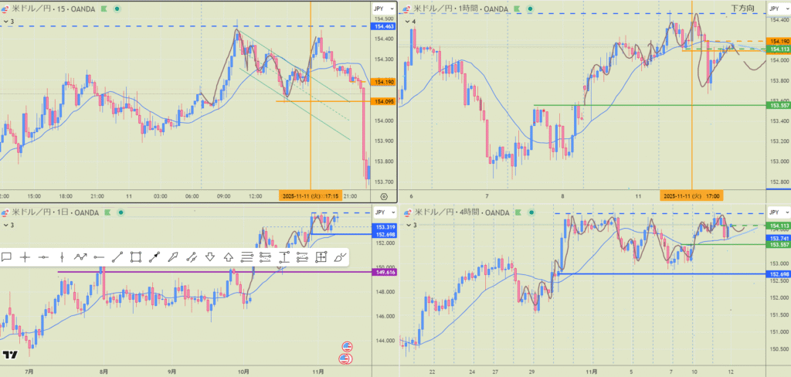Pick the brush drawing tool
This screenshot has width=791, height=377.
(x=340, y=257)
